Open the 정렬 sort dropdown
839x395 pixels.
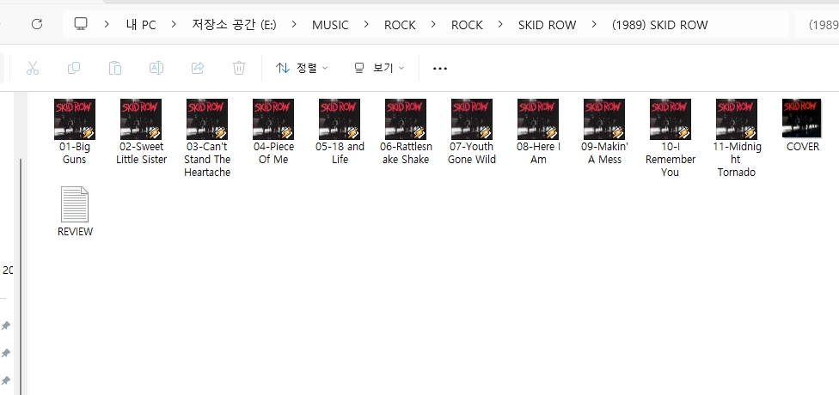coord(302,68)
